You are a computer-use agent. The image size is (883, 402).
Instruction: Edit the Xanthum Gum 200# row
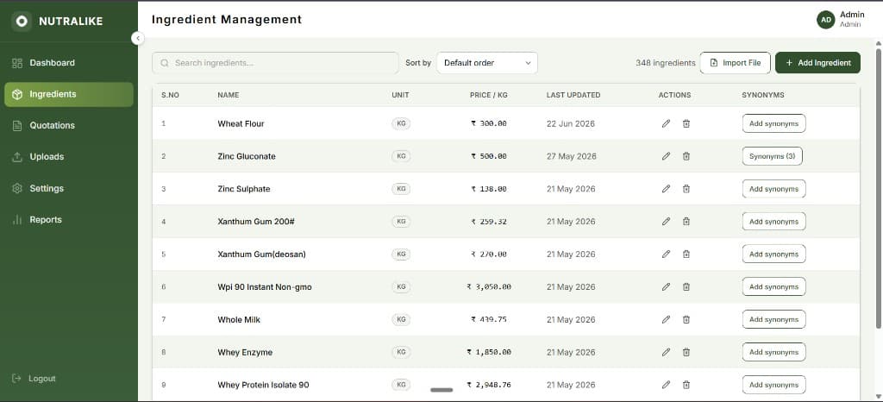(x=666, y=221)
